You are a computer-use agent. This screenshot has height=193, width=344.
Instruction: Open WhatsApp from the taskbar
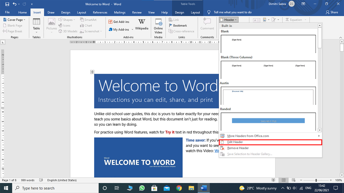[x=142, y=188]
